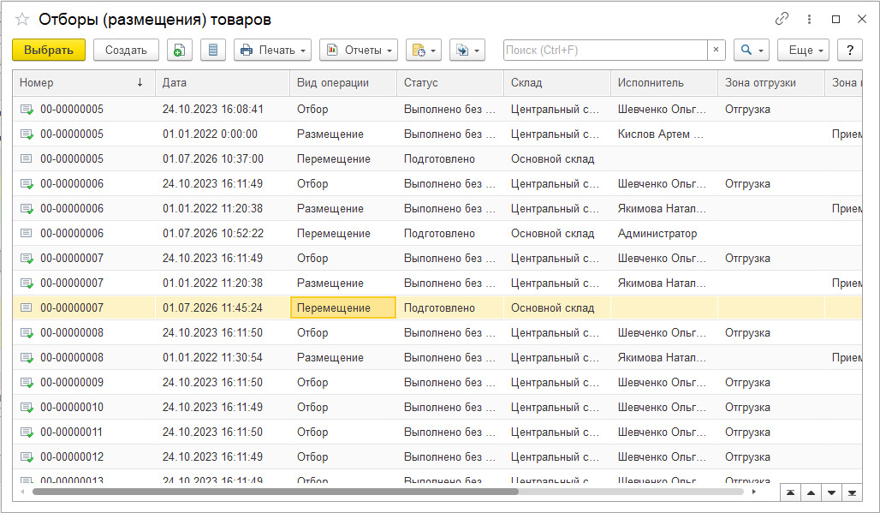The width and height of the screenshot is (880, 513).
Task: Open the Еще menu dropdown
Action: 803,50
